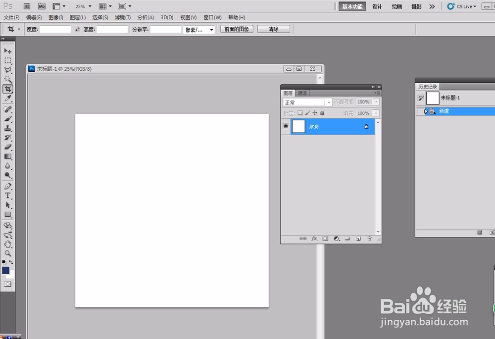Set history brush source for 未标题-1 snapshot
This screenshot has height=339, width=495.
tap(420, 98)
